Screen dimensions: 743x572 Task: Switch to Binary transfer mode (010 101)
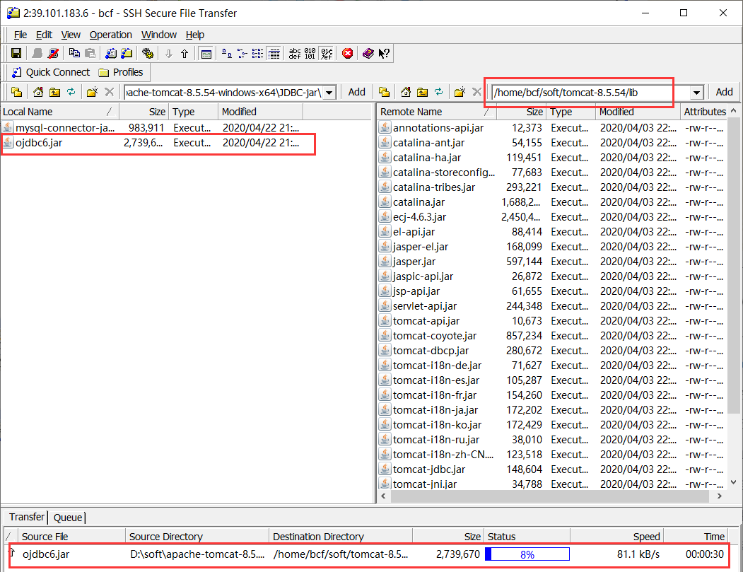coord(310,53)
